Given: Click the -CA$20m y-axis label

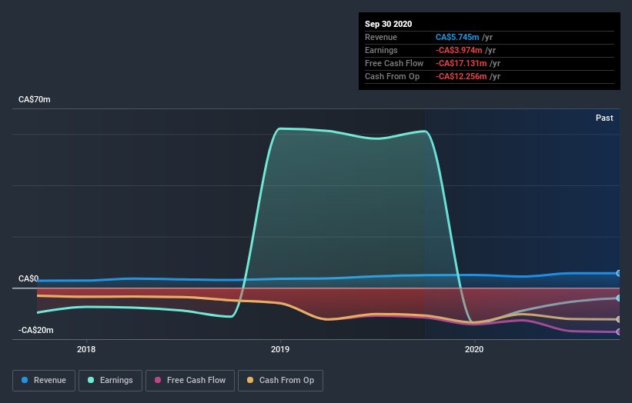Looking at the screenshot, I should [x=35, y=330].
